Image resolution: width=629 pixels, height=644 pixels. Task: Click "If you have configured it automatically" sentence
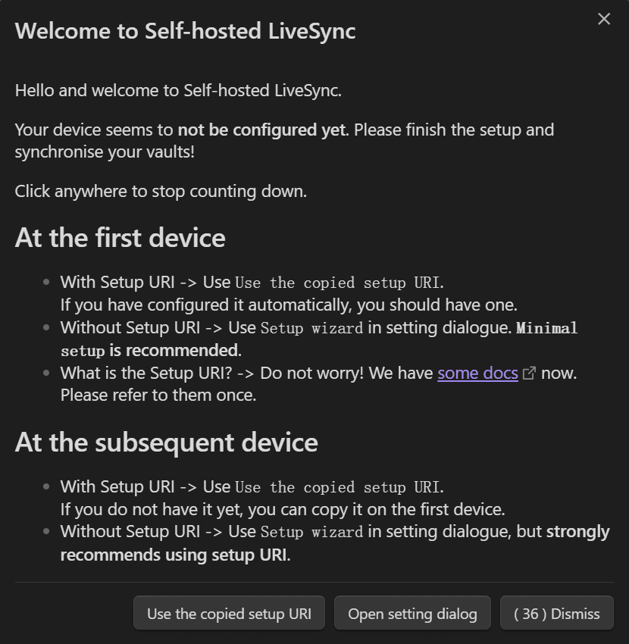[288, 305]
